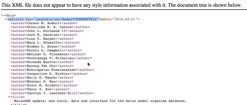Click the no style information notice
The height and width of the screenshot is (105, 247).
(122, 5)
